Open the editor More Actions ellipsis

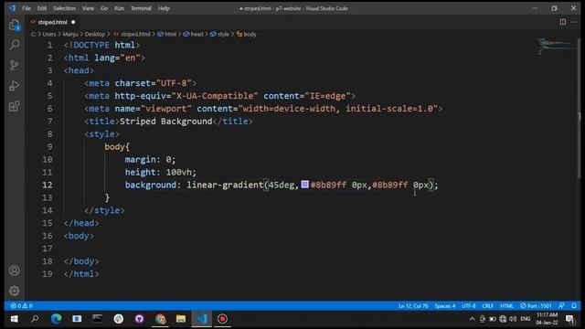573,22
